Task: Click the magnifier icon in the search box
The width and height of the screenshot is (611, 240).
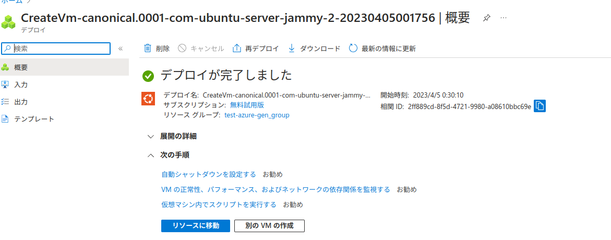Action: tap(8, 49)
